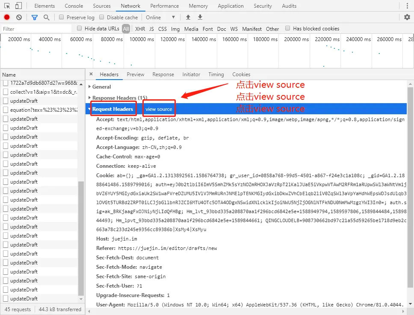
Task: Open the Audits tab
Action: coord(289,6)
